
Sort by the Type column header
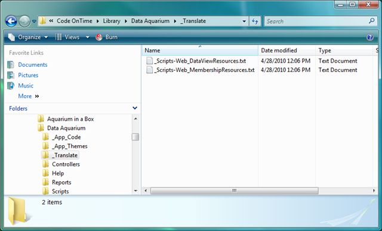pos(344,50)
